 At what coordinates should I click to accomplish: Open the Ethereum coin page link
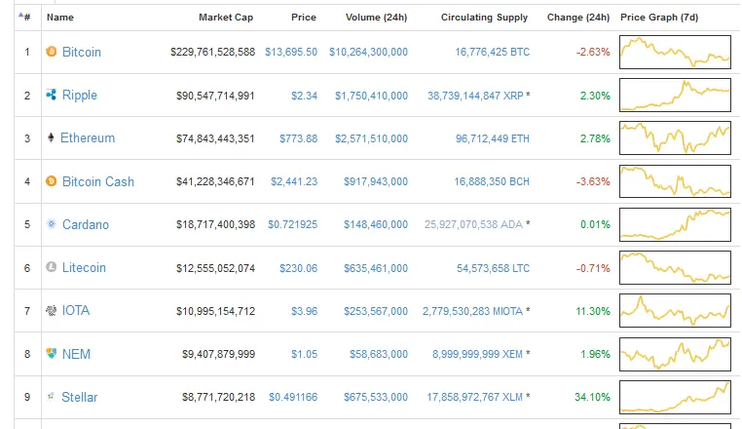(88, 137)
